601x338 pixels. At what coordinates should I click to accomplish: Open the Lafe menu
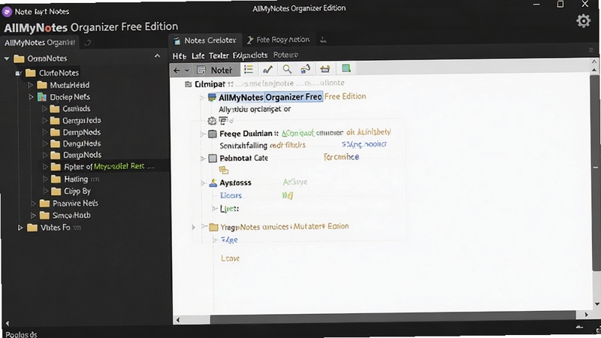pyautogui.click(x=198, y=56)
